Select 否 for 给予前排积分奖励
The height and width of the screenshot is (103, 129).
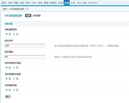point(14,79)
